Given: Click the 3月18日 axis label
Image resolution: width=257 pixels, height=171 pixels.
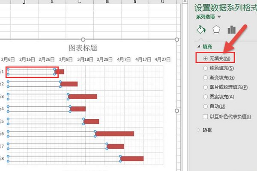Looking at the screenshot, I should [x=85, y=59].
